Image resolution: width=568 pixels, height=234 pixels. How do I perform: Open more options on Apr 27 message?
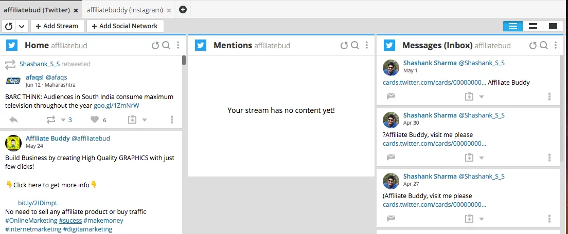[549, 219]
